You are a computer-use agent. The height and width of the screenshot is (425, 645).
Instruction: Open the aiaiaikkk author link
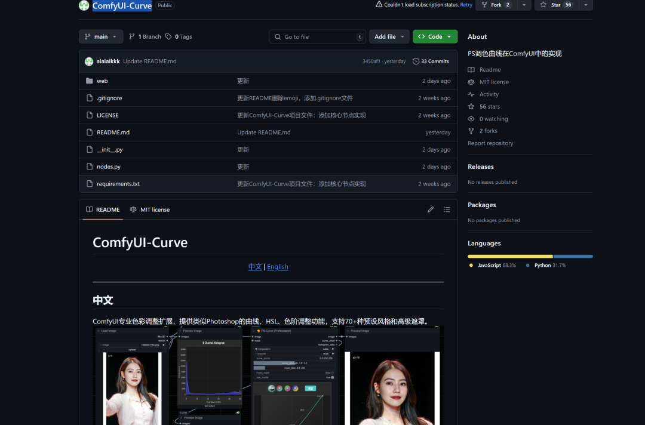pyautogui.click(x=107, y=61)
